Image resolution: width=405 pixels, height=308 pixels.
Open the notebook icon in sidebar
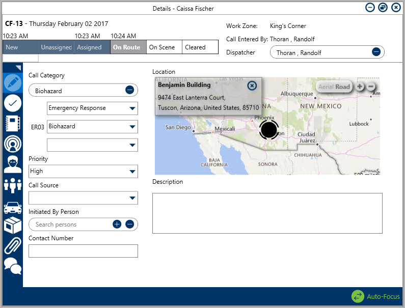tap(13, 124)
